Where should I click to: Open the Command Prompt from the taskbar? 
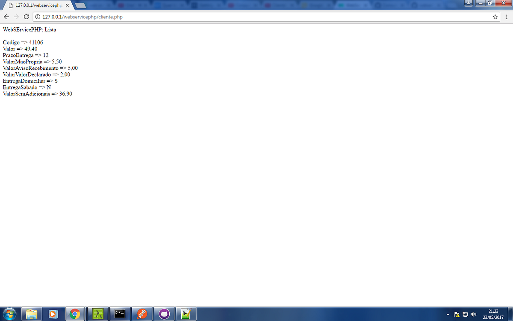(120, 314)
